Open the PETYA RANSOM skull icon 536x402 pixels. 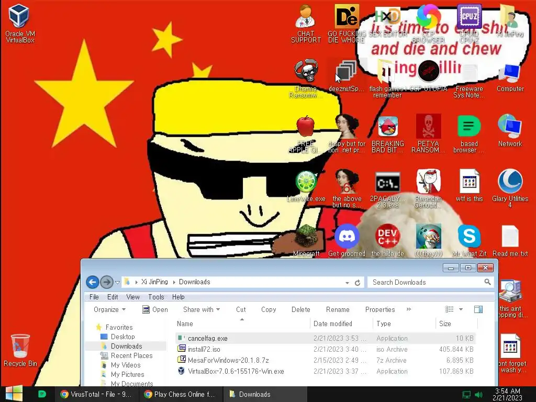[428, 134]
